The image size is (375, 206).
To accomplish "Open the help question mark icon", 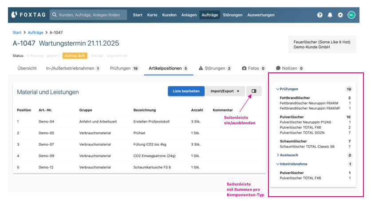I will coord(320,15).
